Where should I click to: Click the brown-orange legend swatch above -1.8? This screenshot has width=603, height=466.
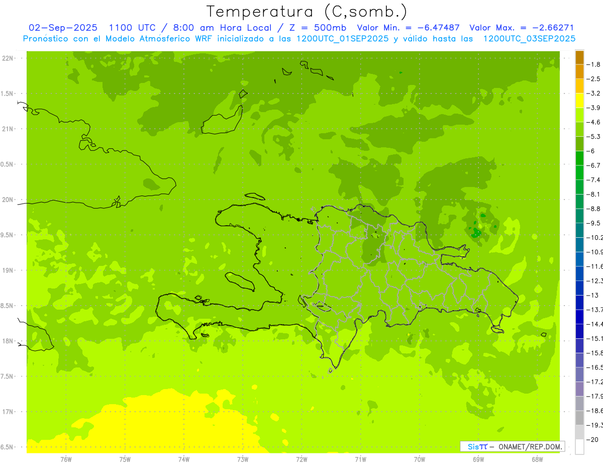(x=579, y=57)
